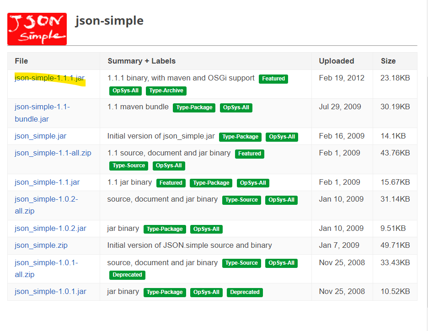Image resolution: width=428 pixels, height=331 pixels.
Task: Click OpSys-All label in json_simple.jar row
Action: point(282,137)
